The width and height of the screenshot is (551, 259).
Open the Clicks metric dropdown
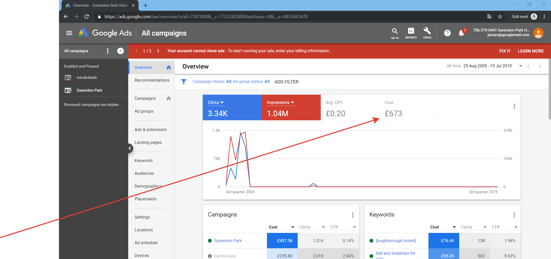(216, 103)
